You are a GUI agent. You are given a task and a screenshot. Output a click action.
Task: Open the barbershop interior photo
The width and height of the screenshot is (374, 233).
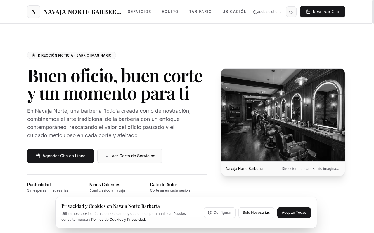click(x=283, y=115)
